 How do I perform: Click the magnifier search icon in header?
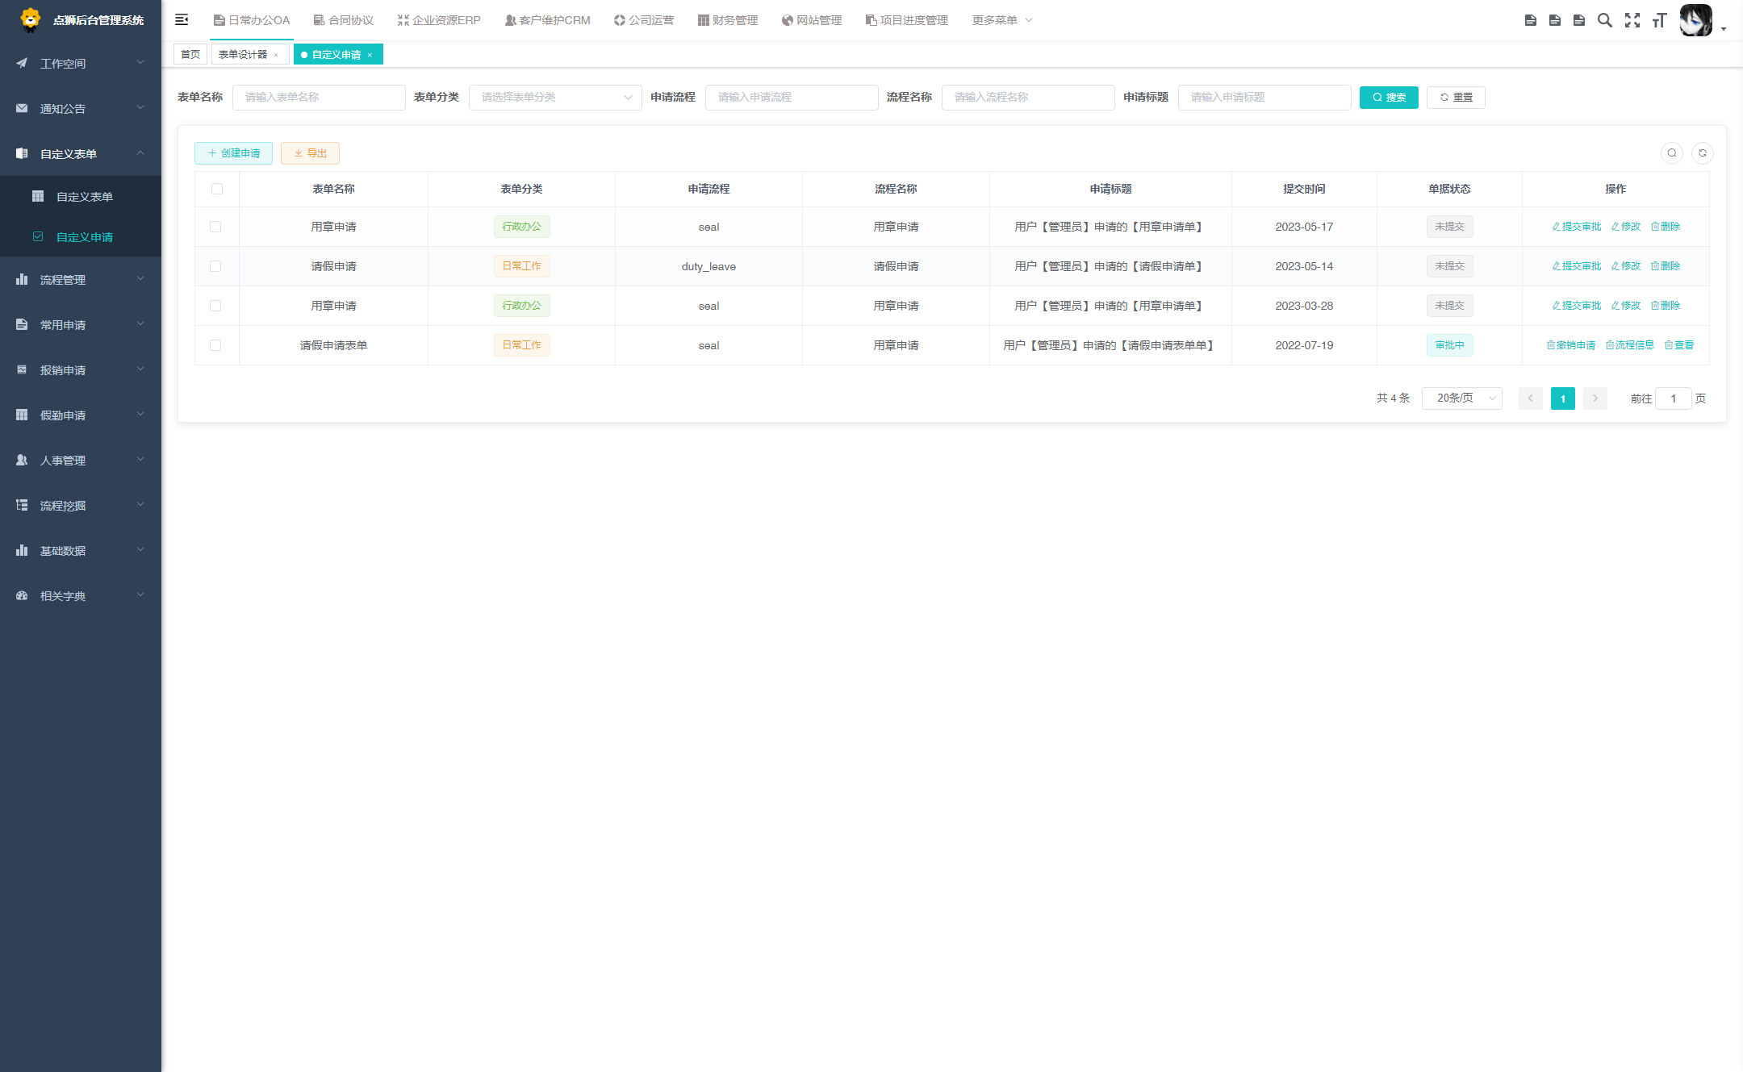click(1605, 20)
